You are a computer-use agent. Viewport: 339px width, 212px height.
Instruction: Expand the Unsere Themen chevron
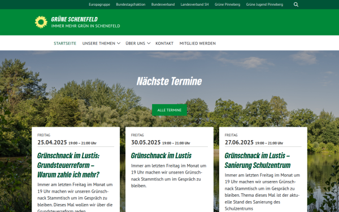[119, 44]
